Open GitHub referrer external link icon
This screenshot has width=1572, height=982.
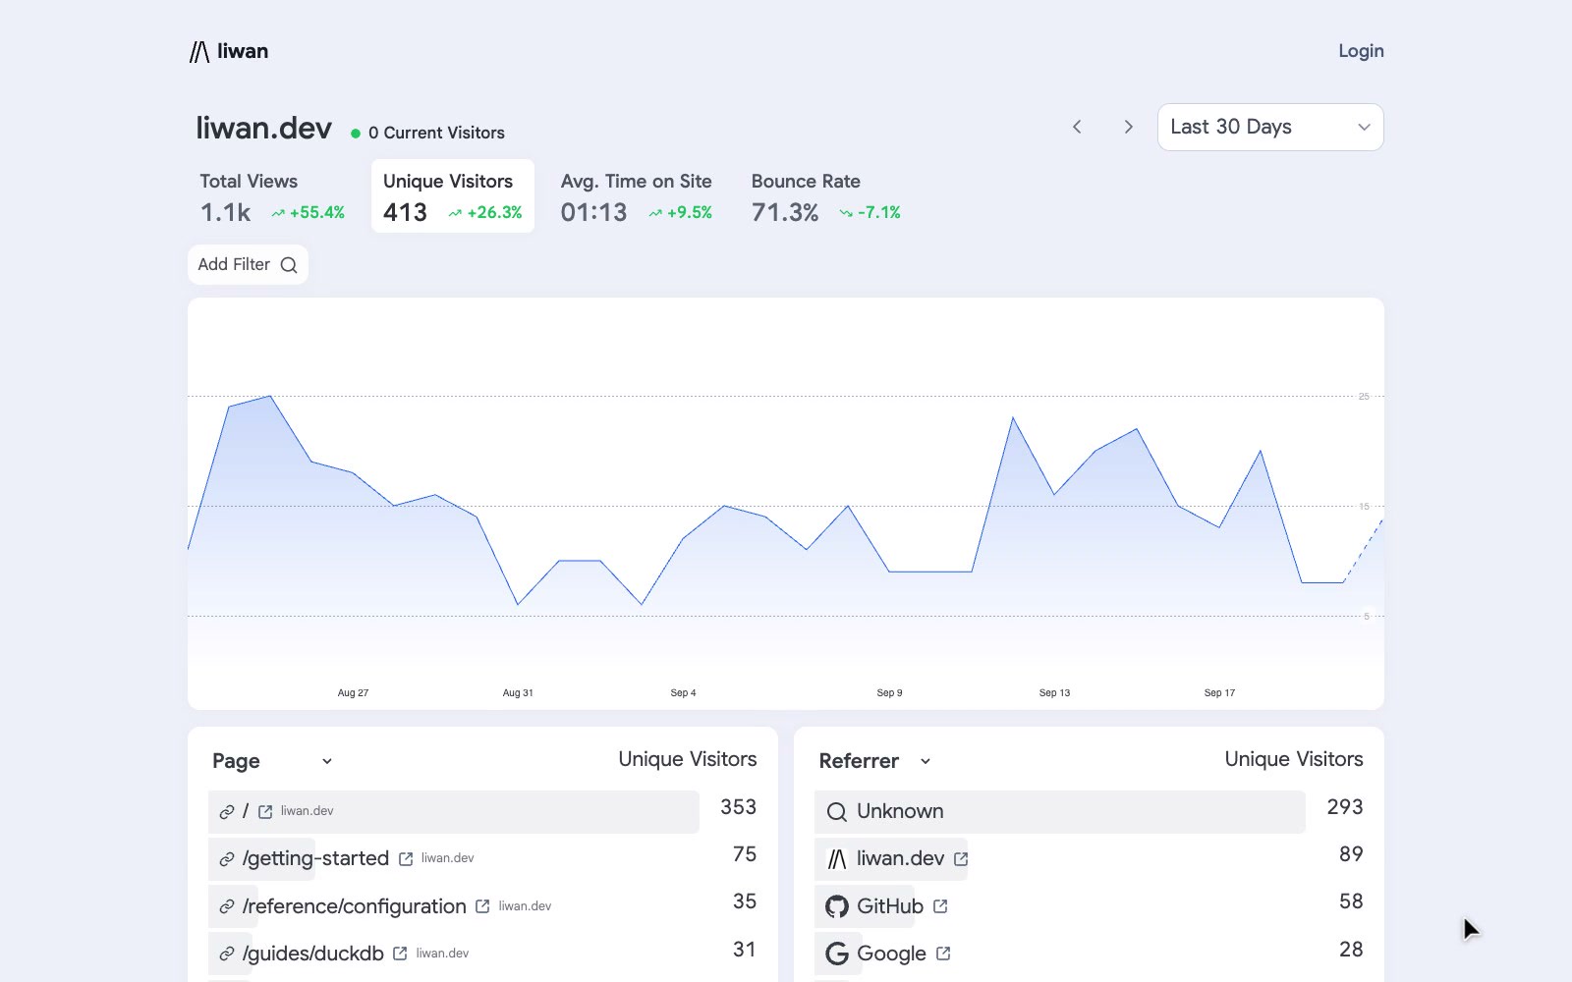pos(940,906)
